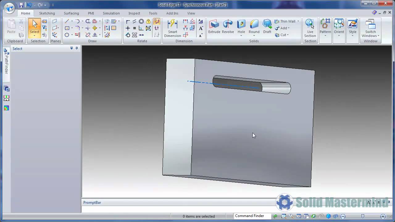Expand the Round dropdown arrow

pyautogui.click(x=254, y=36)
